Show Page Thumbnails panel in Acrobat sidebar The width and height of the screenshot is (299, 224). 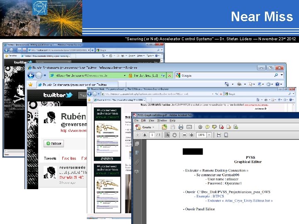coord(137,144)
